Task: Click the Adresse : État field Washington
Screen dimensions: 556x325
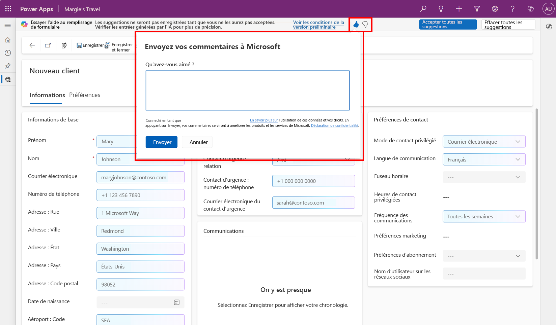Action: coord(140,249)
